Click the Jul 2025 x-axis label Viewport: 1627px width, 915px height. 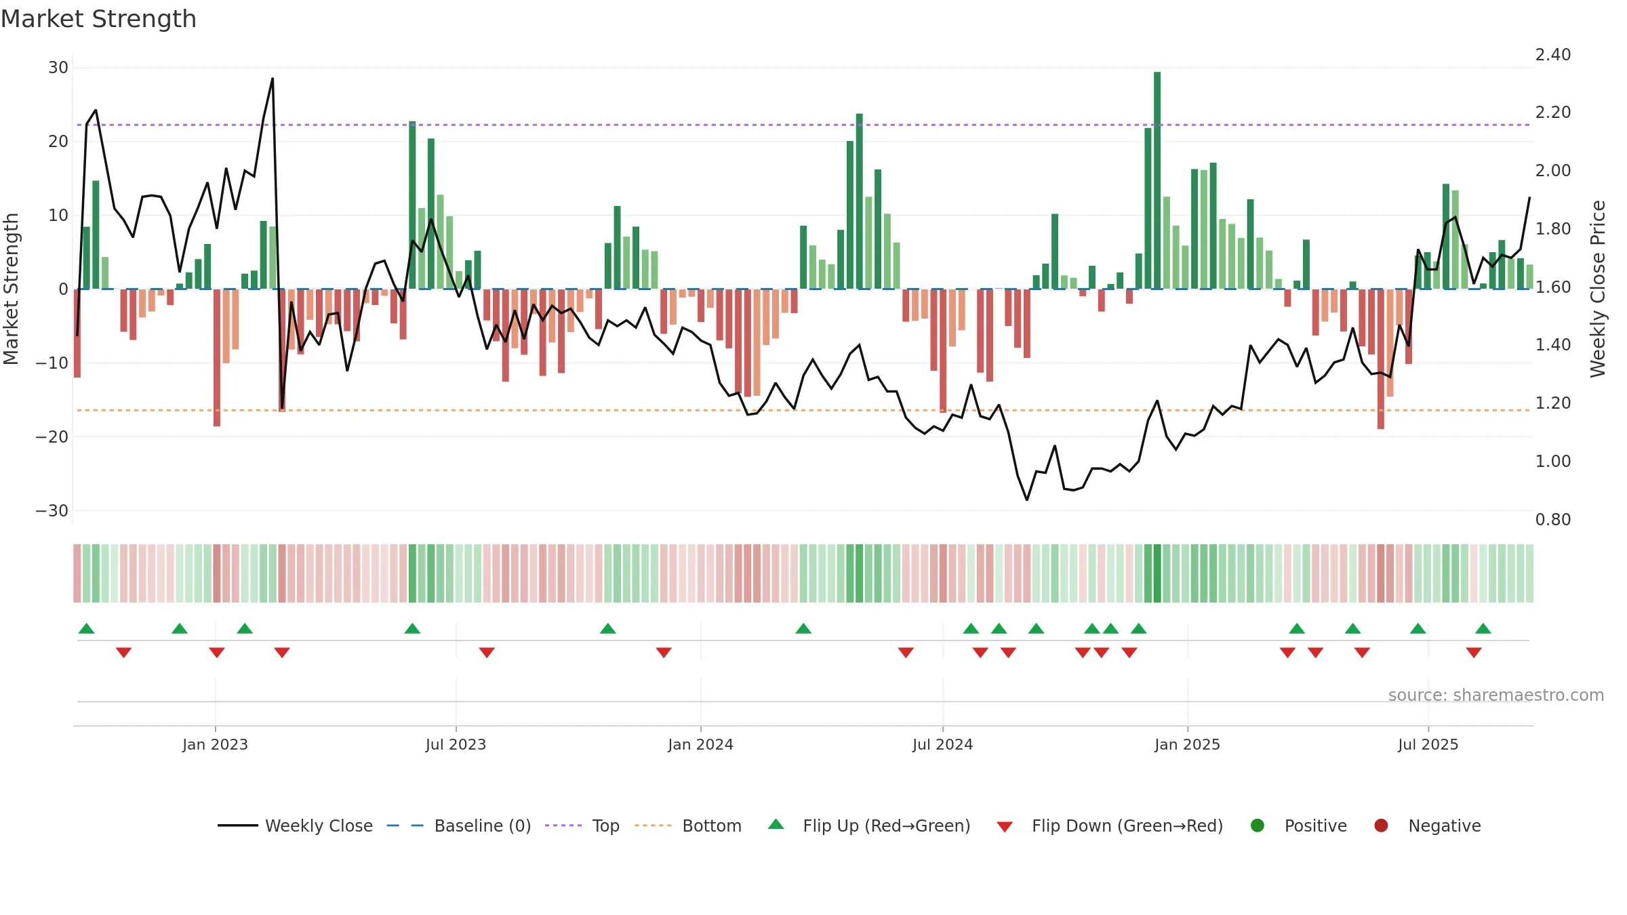point(1428,745)
